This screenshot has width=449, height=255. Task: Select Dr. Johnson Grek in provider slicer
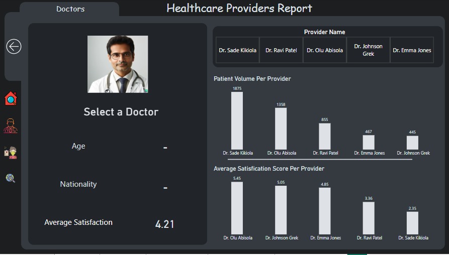368,50
